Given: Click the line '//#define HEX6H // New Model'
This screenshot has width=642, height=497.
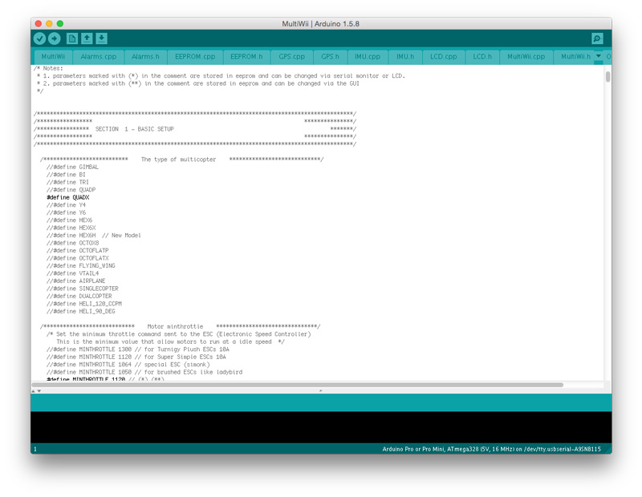Looking at the screenshot, I should tap(93, 236).
